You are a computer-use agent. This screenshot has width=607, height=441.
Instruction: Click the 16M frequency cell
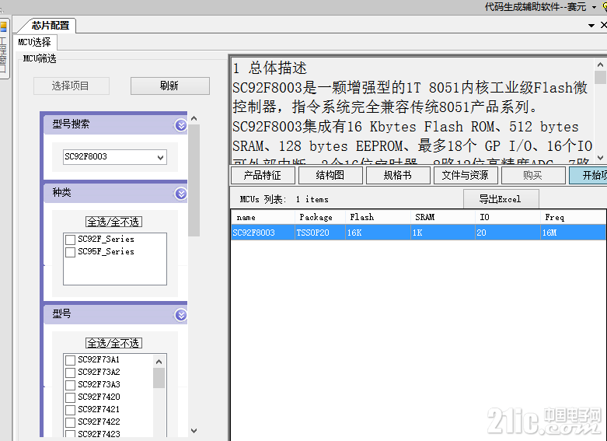click(573, 233)
